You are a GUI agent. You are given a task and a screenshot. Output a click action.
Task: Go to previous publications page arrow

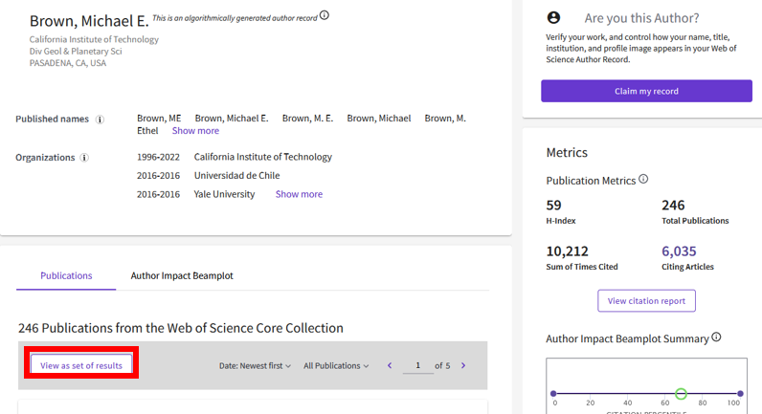[x=390, y=365]
